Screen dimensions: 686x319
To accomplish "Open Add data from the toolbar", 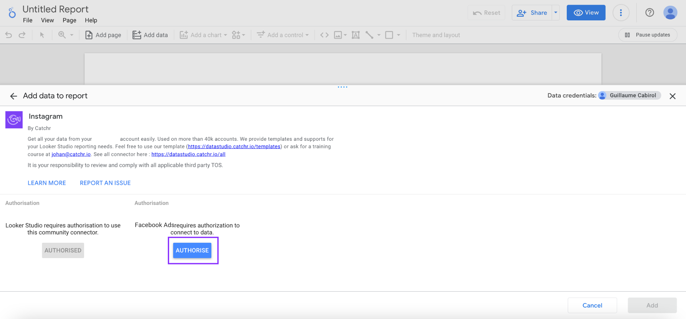I will click(150, 35).
